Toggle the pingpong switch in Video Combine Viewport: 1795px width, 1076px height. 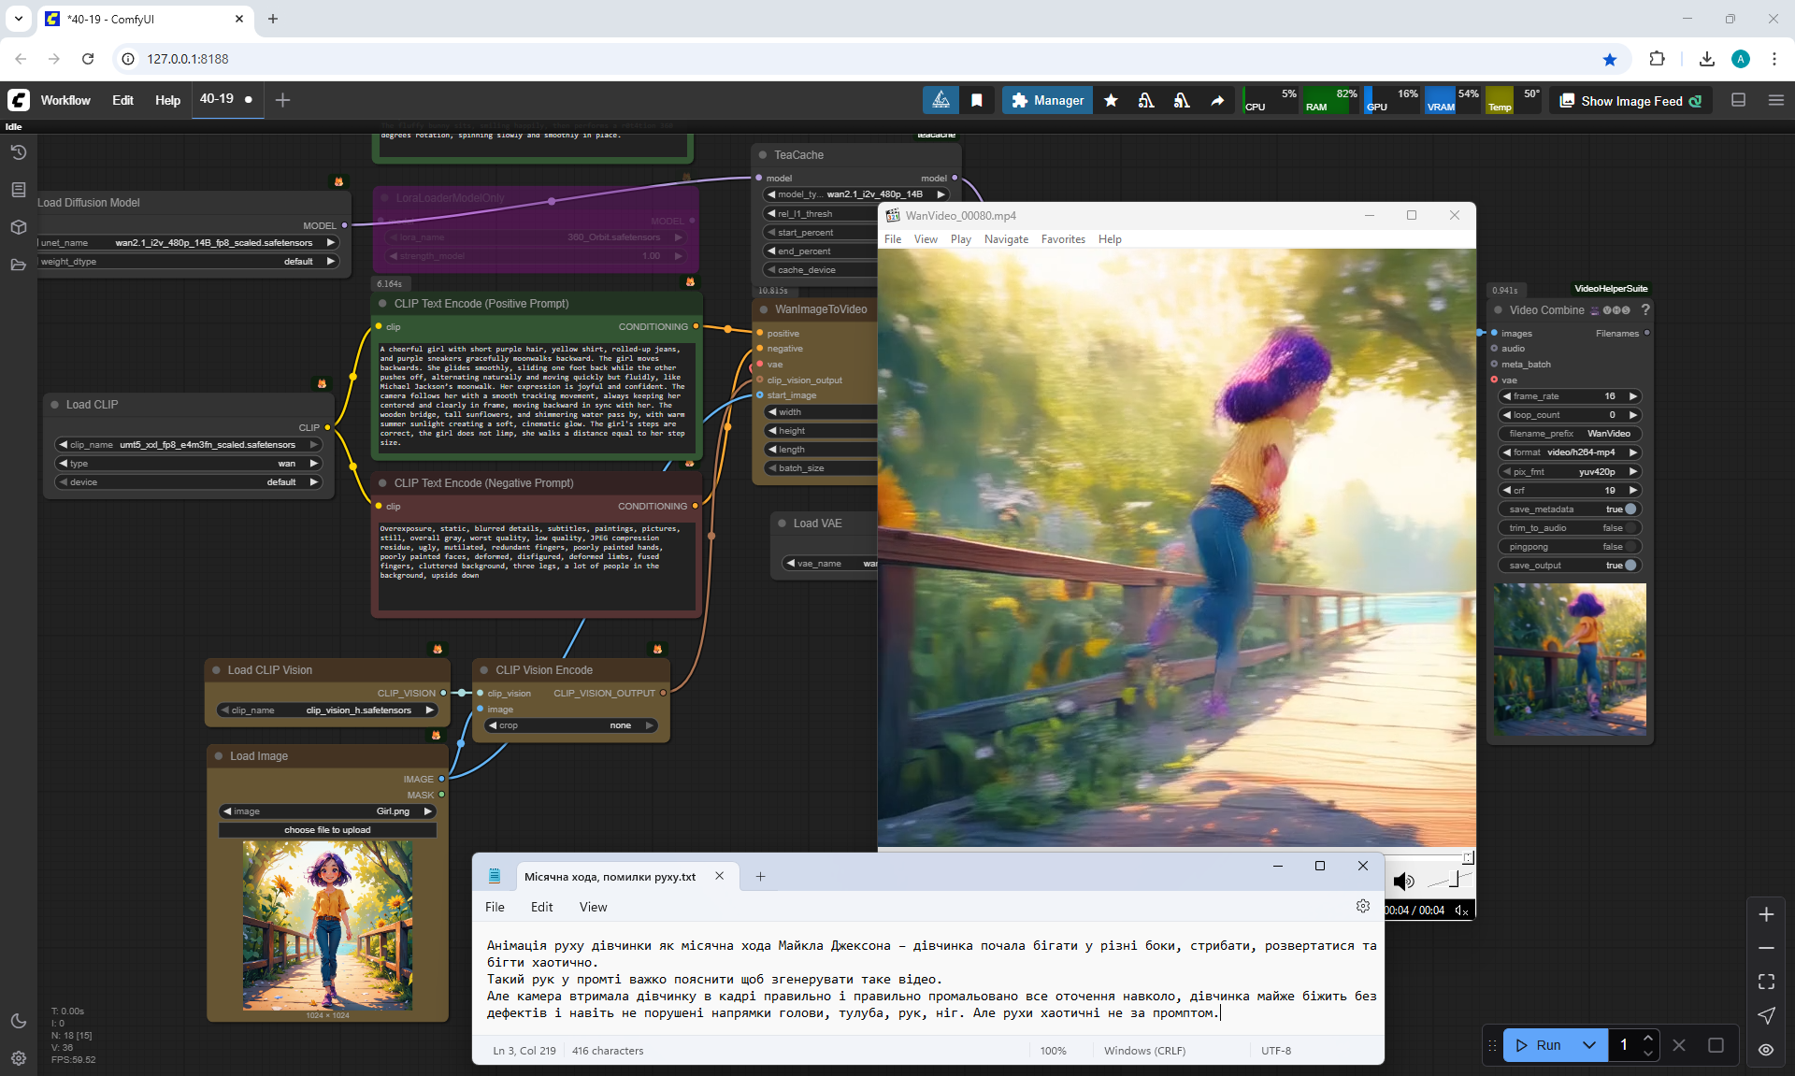(x=1630, y=547)
